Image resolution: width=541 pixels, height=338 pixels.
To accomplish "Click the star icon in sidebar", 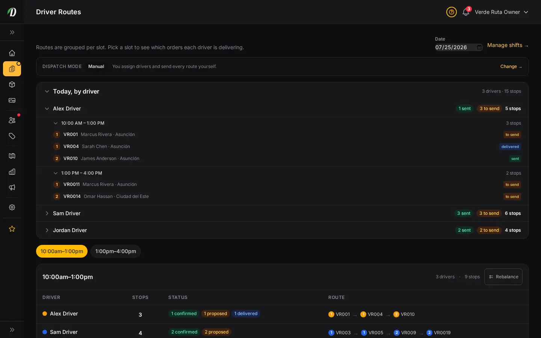I will [12, 229].
